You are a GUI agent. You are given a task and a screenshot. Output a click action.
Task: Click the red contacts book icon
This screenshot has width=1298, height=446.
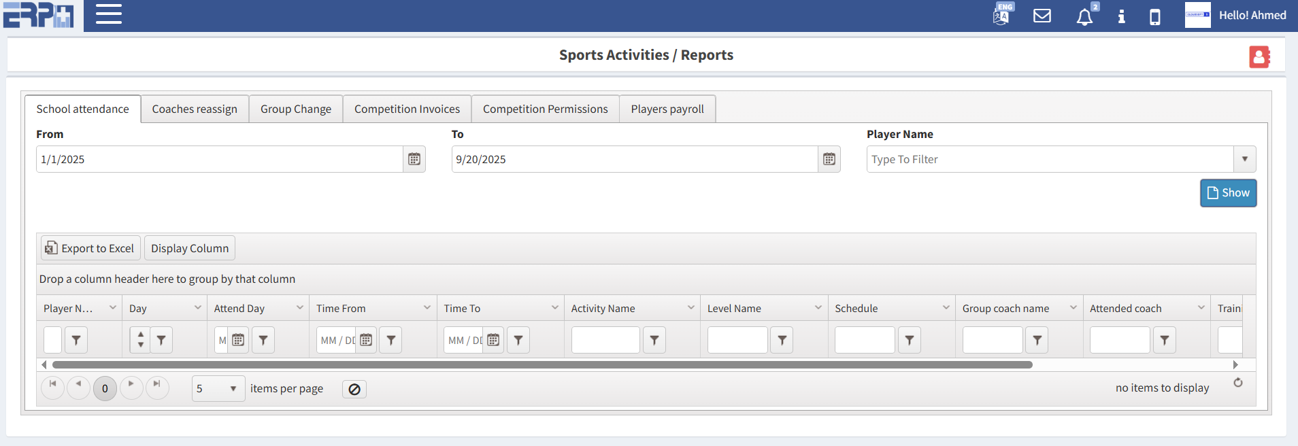click(1259, 57)
